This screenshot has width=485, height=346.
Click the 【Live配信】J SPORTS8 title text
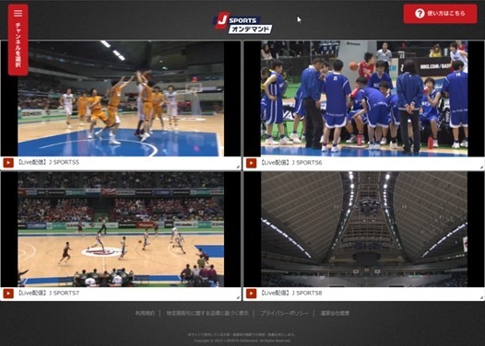[291, 293]
